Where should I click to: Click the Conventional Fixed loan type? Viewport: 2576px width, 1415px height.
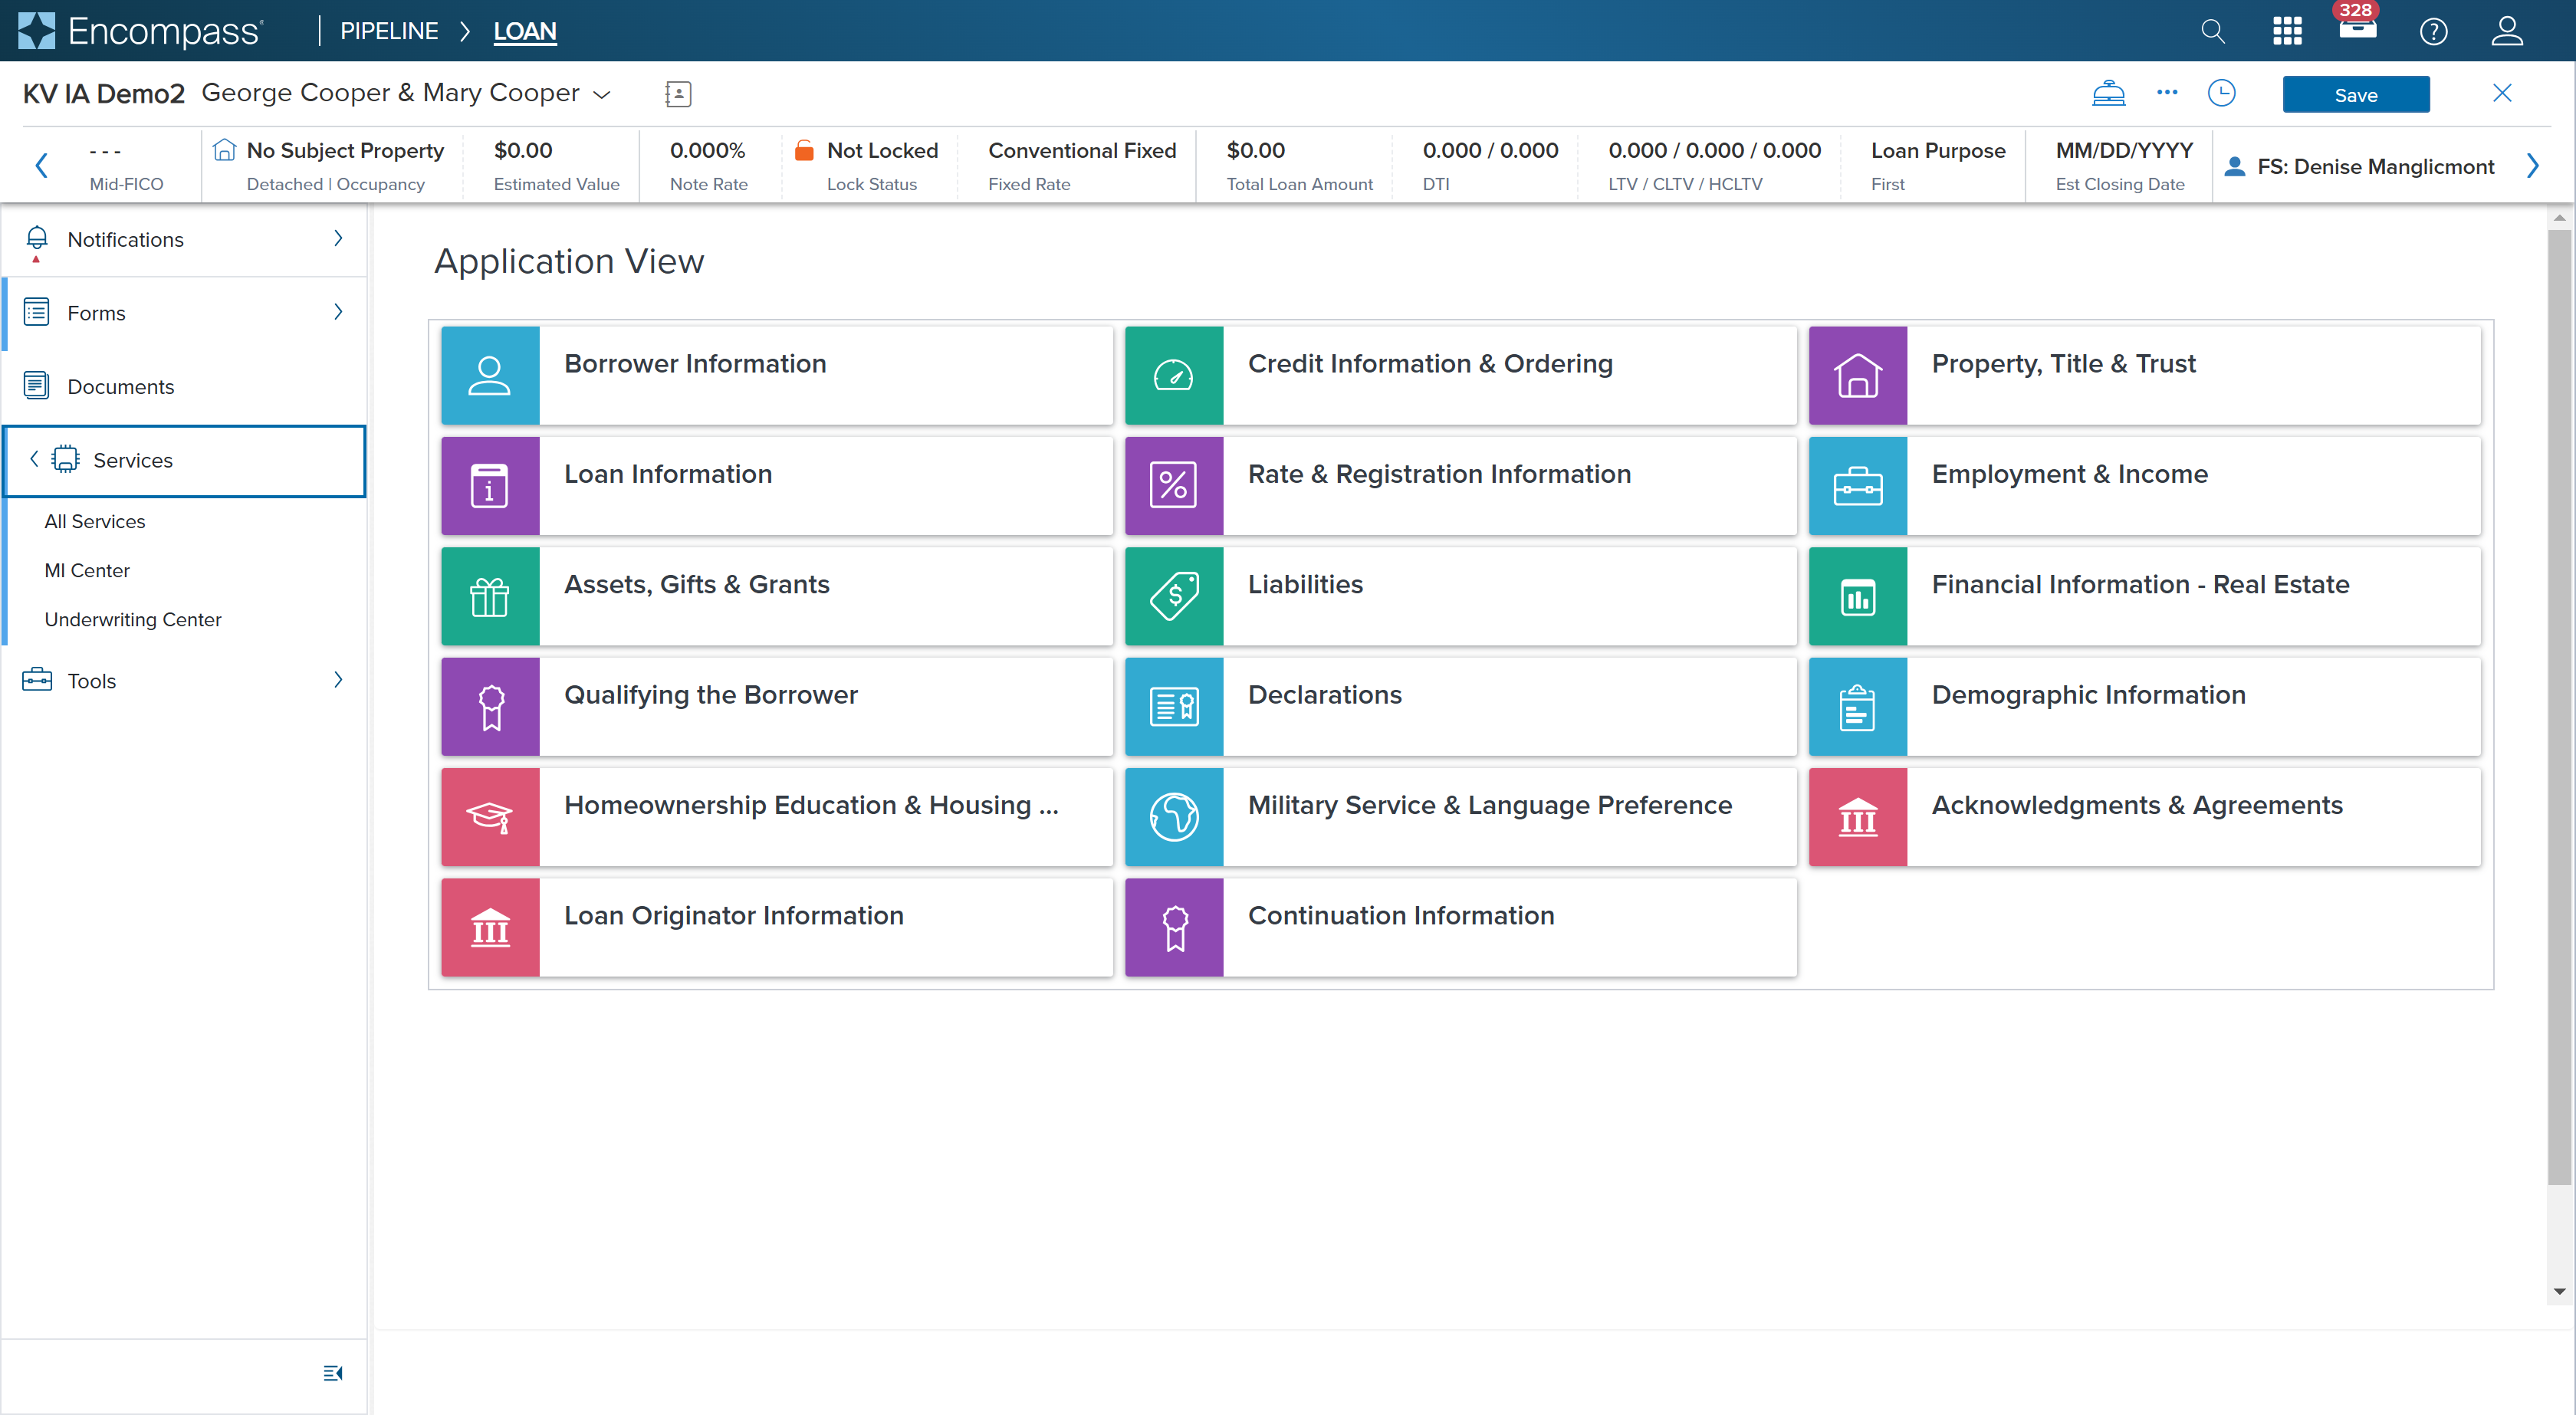(x=1082, y=165)
